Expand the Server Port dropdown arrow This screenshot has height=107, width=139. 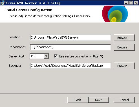(46, 56)
